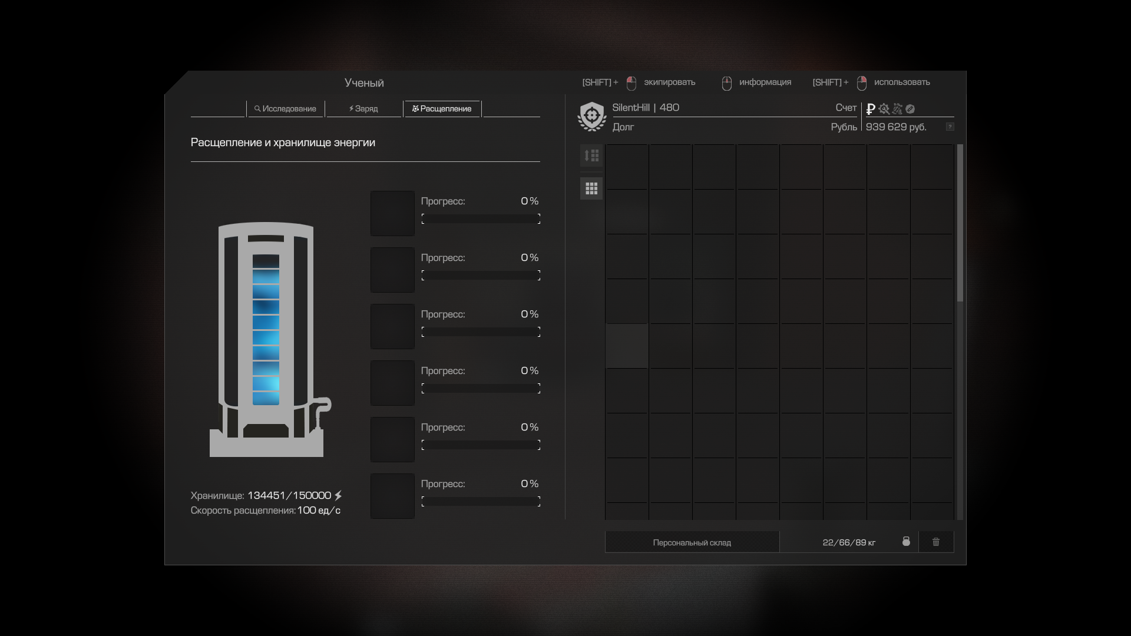
Task: Toggle the inventory grid view icon
Action: point(591,188)
